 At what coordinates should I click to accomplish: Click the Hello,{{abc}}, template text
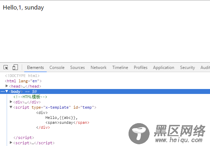[61, 118]
